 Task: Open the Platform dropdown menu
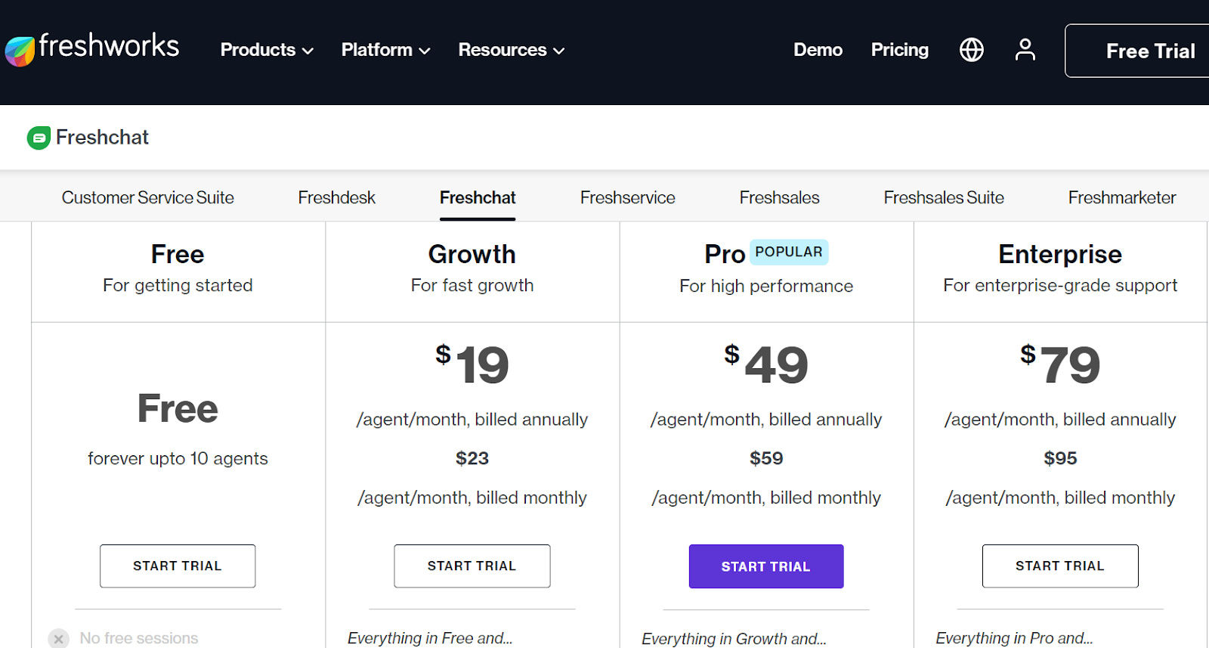click(x=385, y=50)
